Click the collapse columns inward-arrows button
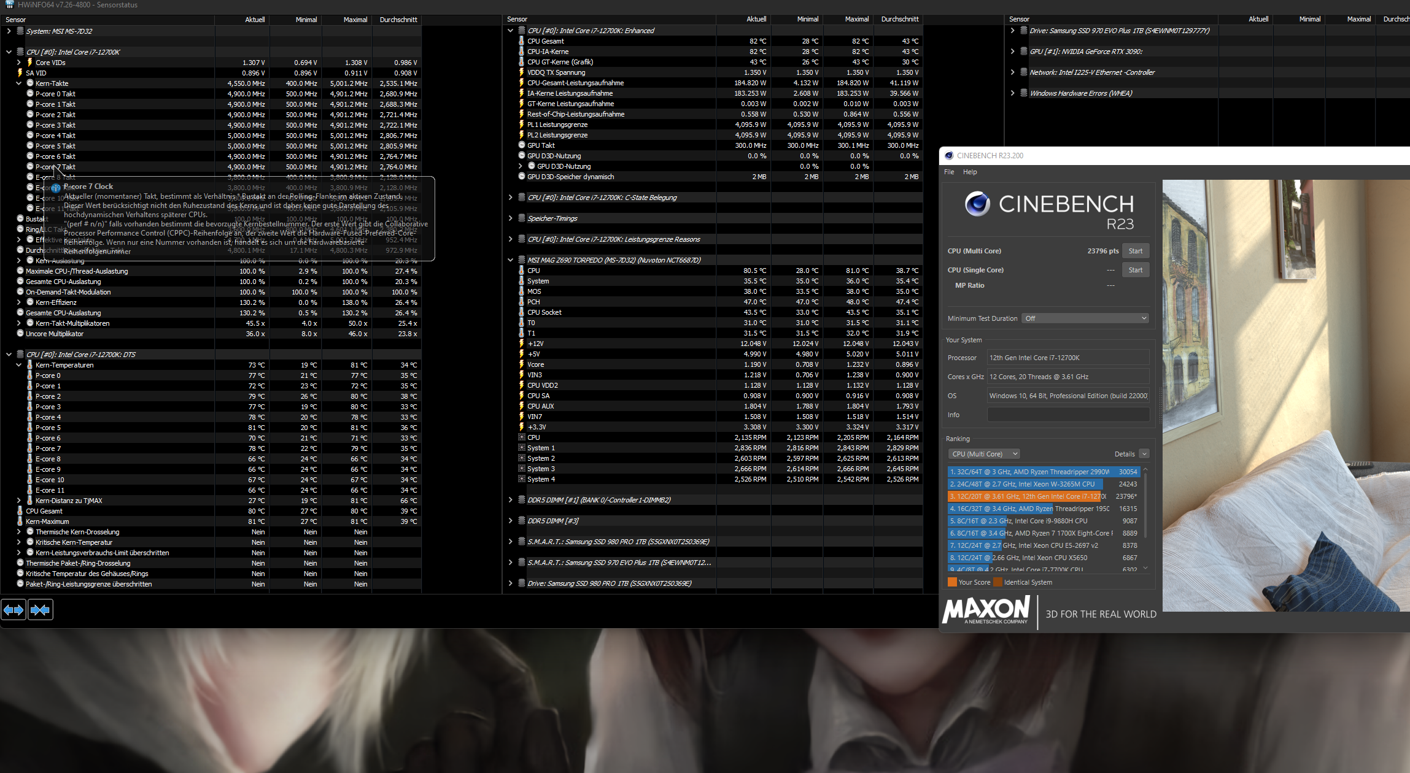The image size is (1410, 773). pos(40,610)
